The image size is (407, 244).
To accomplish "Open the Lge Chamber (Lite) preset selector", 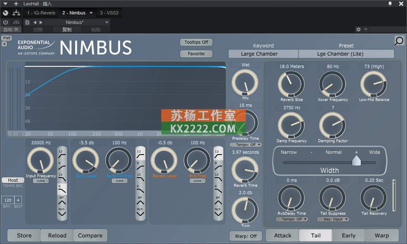I will tap(346, 54).
